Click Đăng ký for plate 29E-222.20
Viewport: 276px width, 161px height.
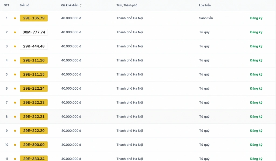pyautogui.click(x=256, y=131)
